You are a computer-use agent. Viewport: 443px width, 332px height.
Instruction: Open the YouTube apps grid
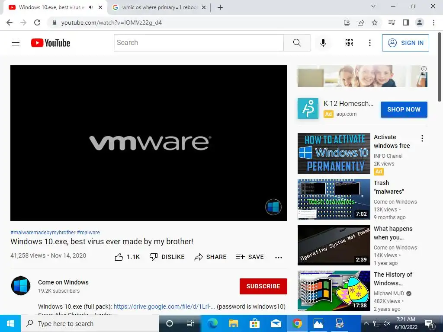[x=349, y=43]
